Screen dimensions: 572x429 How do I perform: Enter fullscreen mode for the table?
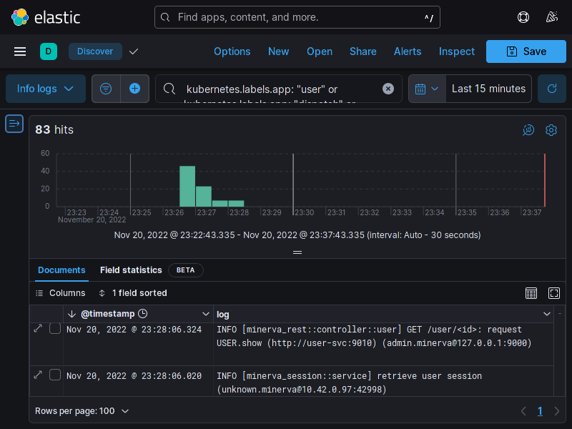(554, 293)
